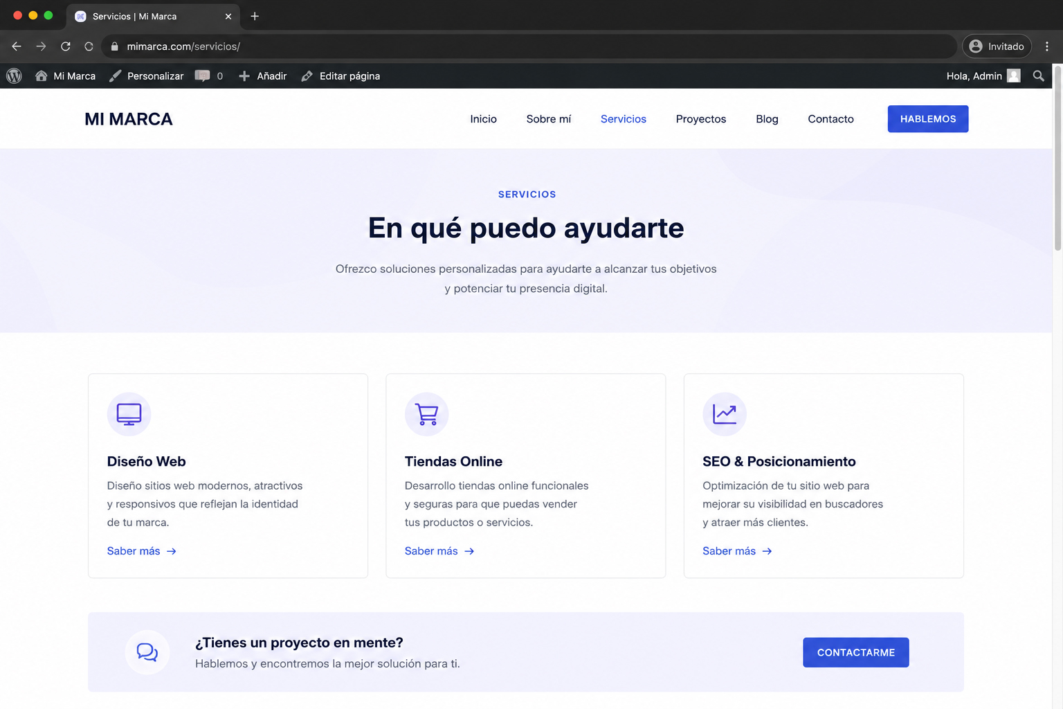Navigate to Sobre mí menu item
Viewport: 1063px width, 709px height.
(549, 119)
